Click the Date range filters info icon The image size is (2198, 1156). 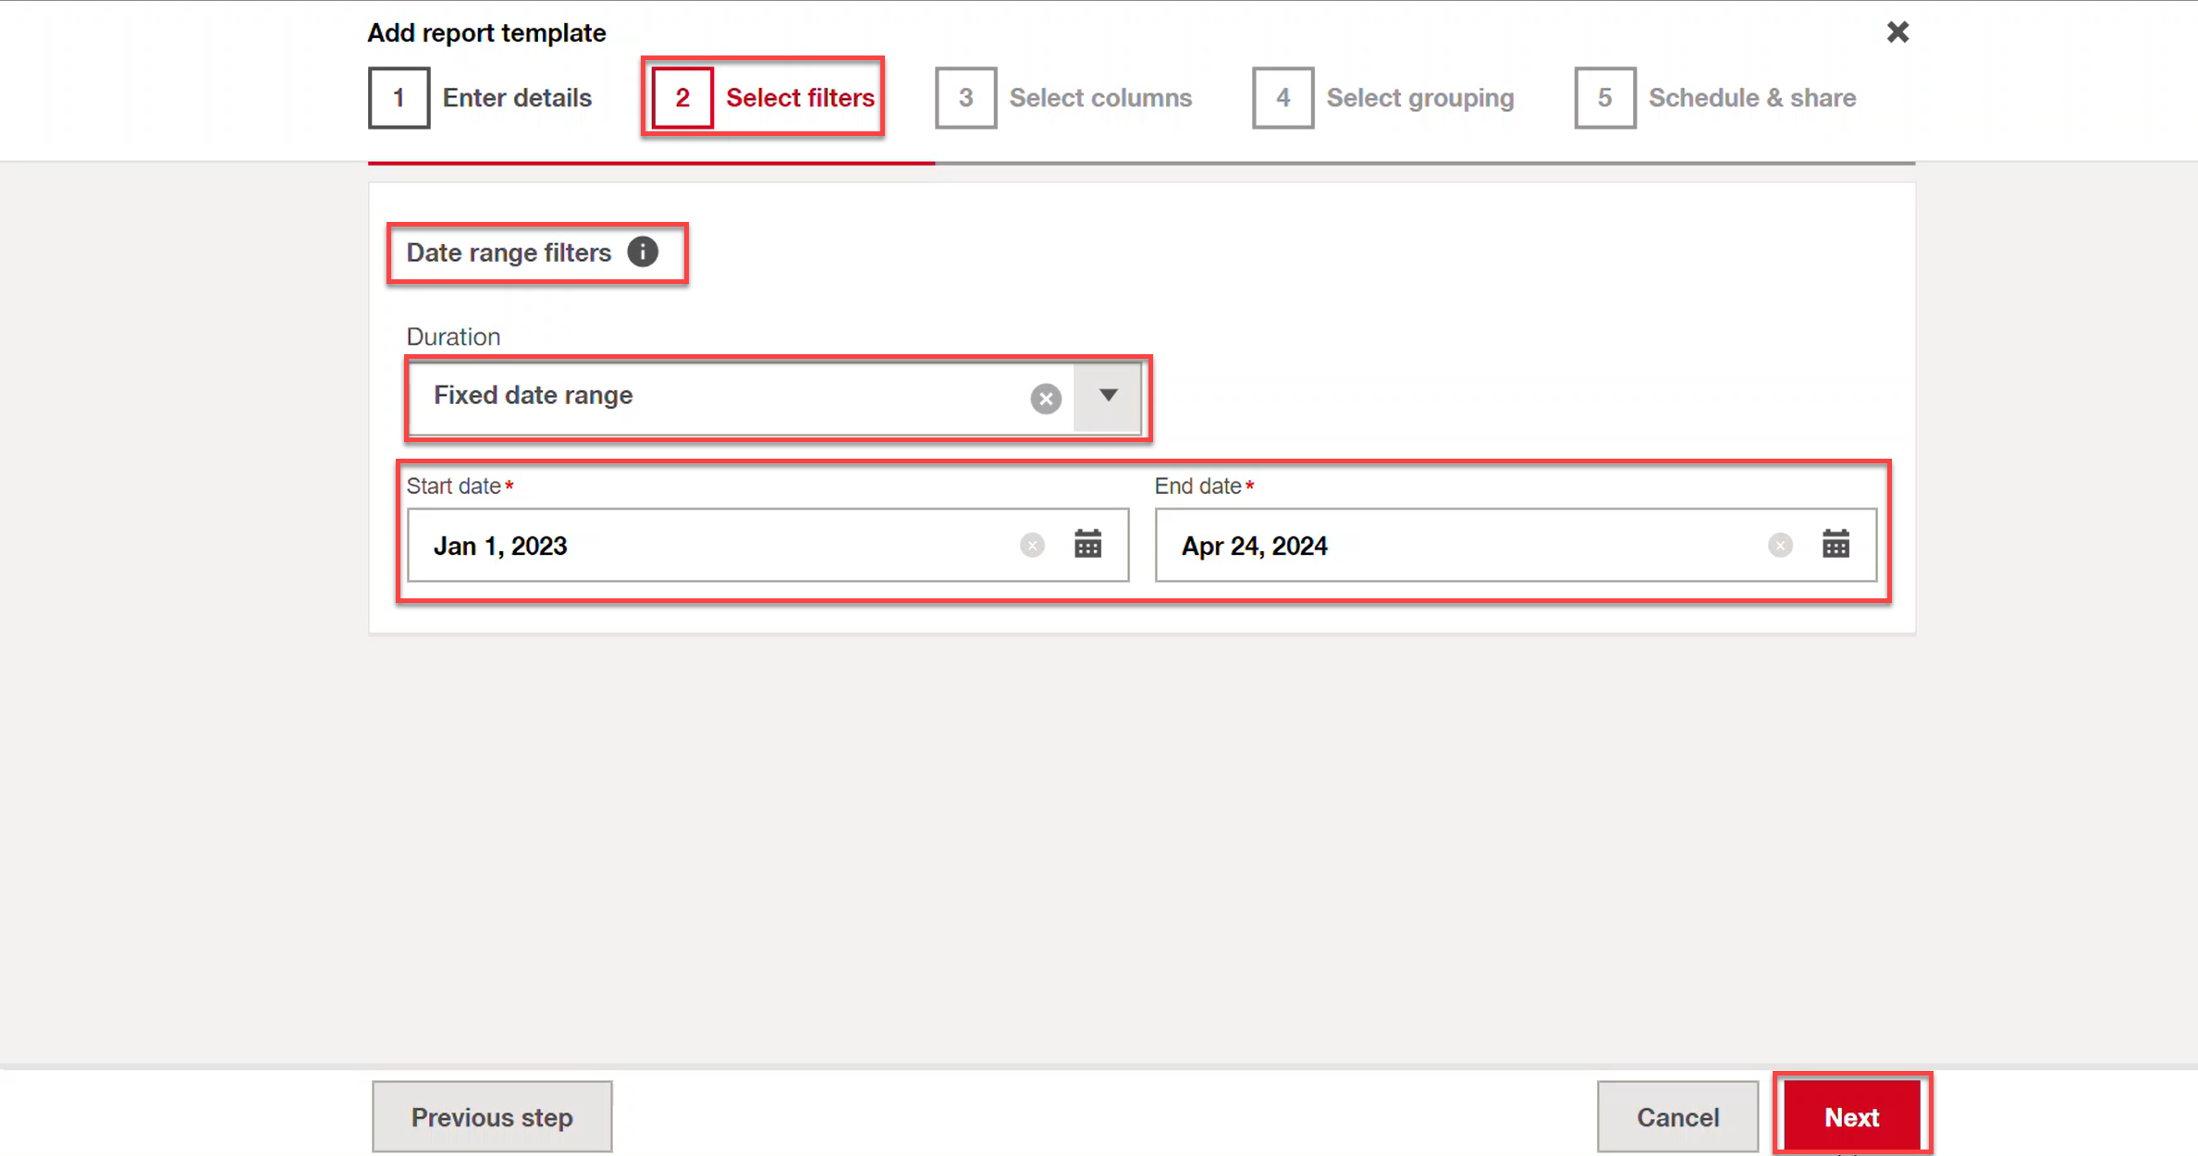point(643,252)
